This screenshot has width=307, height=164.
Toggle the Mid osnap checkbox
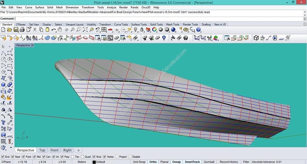34,157
